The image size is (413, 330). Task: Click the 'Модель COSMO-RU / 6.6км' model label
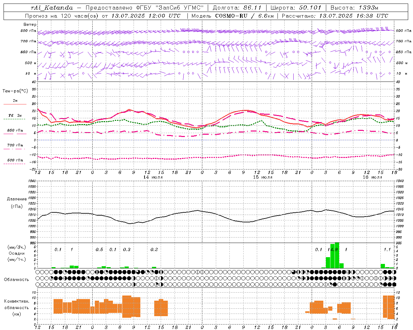pyautogui.click(x=232, y=16)
